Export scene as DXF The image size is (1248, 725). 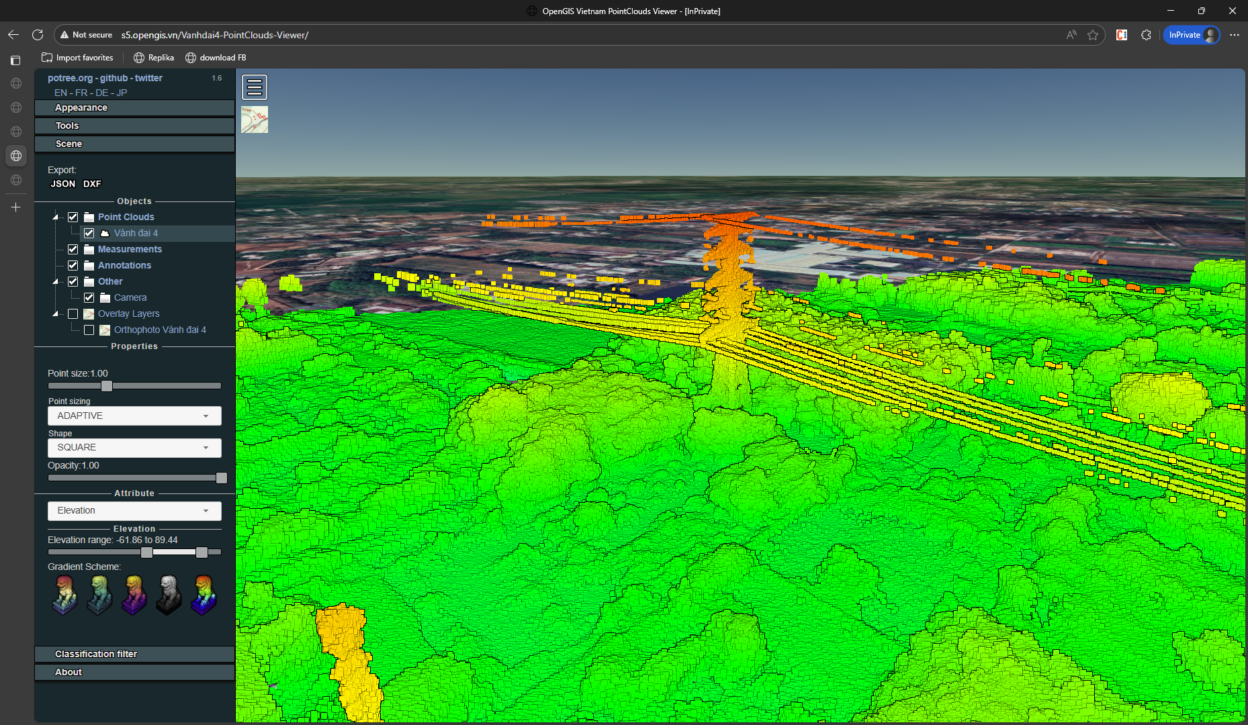(x=92, y=184)
